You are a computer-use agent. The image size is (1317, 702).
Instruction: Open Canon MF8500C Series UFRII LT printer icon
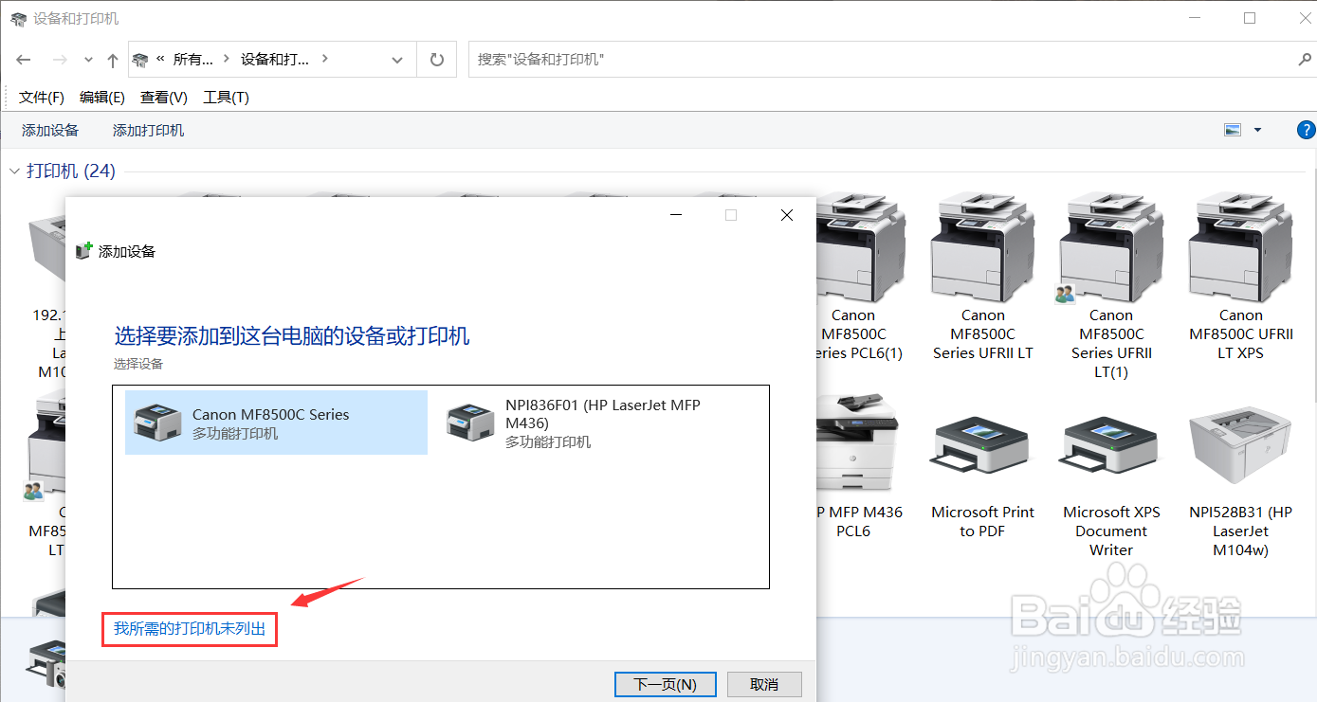982,246
